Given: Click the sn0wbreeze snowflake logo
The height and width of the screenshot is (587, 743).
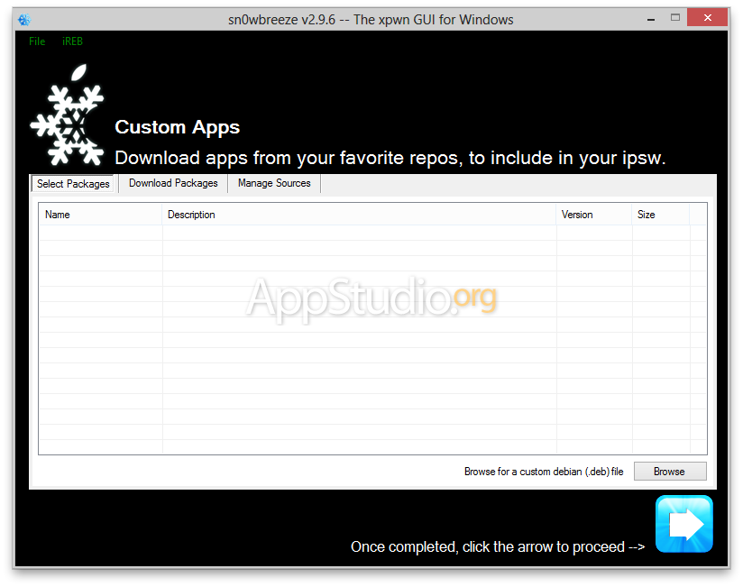Looking at the screenshot, I should tap(67, 117).
